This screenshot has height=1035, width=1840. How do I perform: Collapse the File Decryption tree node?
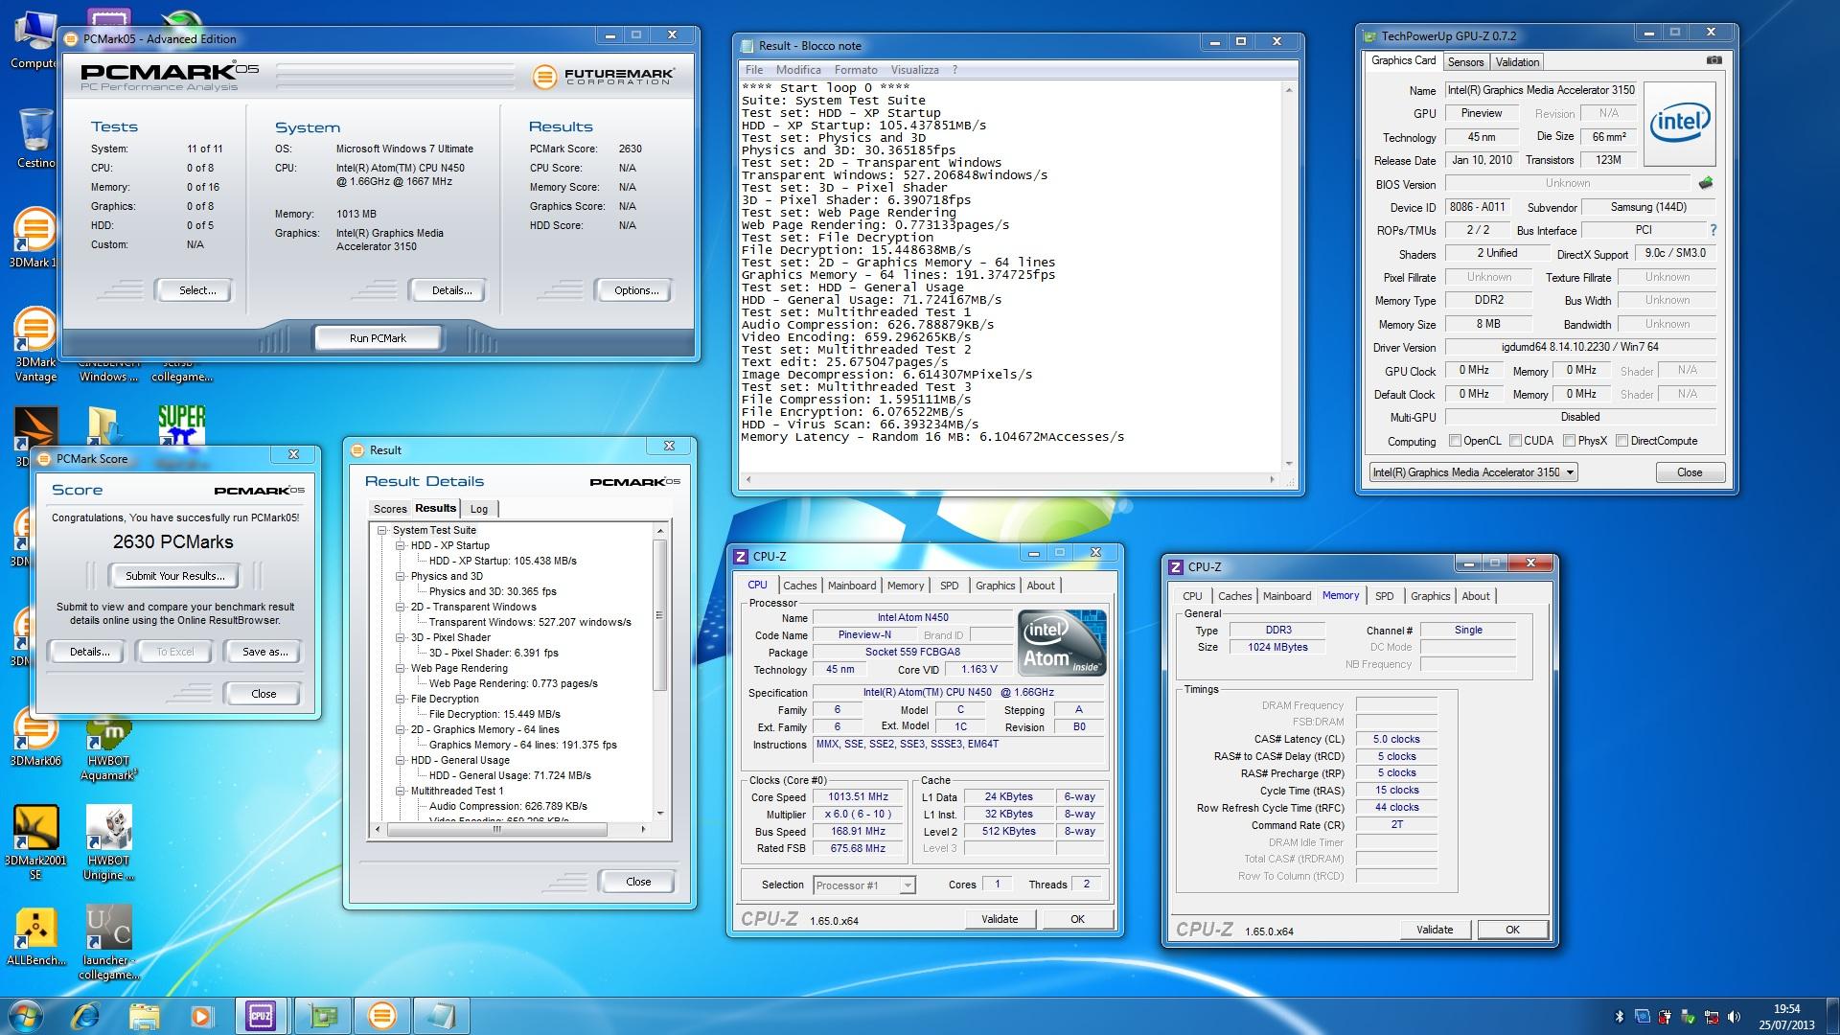pos(401,699)
